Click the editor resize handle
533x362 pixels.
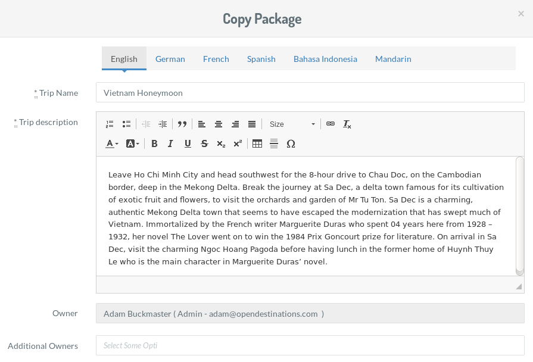point(519,286)
